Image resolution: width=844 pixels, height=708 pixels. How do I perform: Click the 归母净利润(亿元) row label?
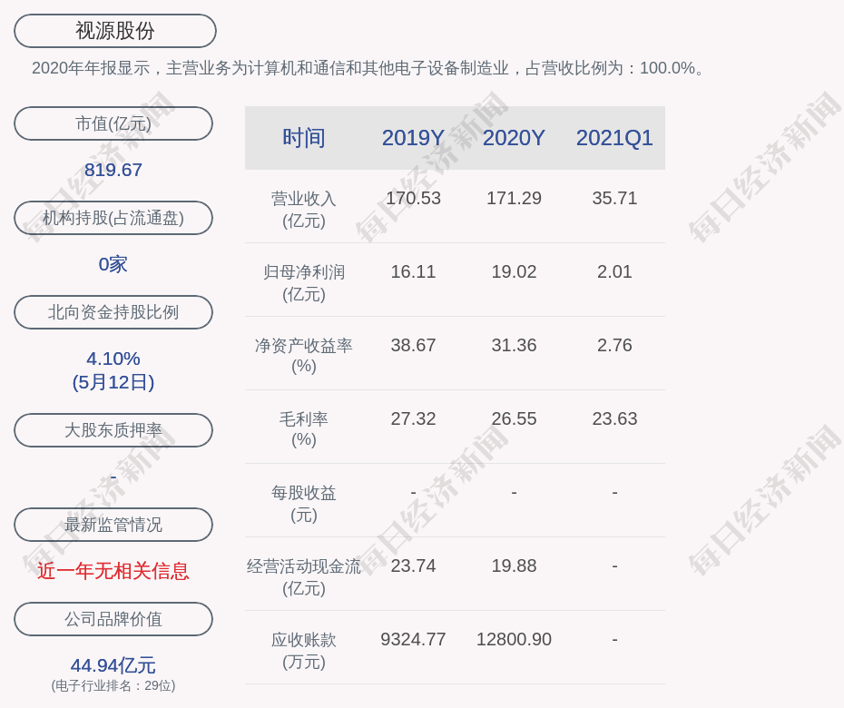(304, 283)
